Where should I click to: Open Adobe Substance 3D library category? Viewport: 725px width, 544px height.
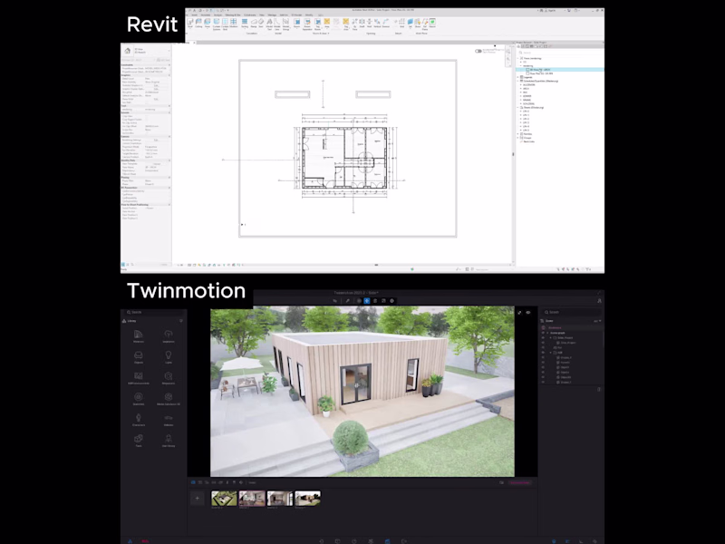tap(169, 399)
